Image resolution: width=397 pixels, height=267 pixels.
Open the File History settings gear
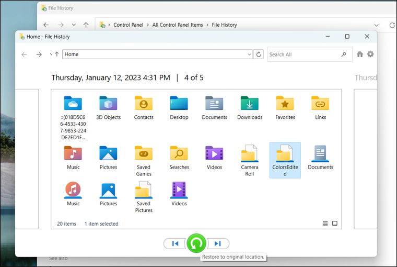tap(370, 54)
